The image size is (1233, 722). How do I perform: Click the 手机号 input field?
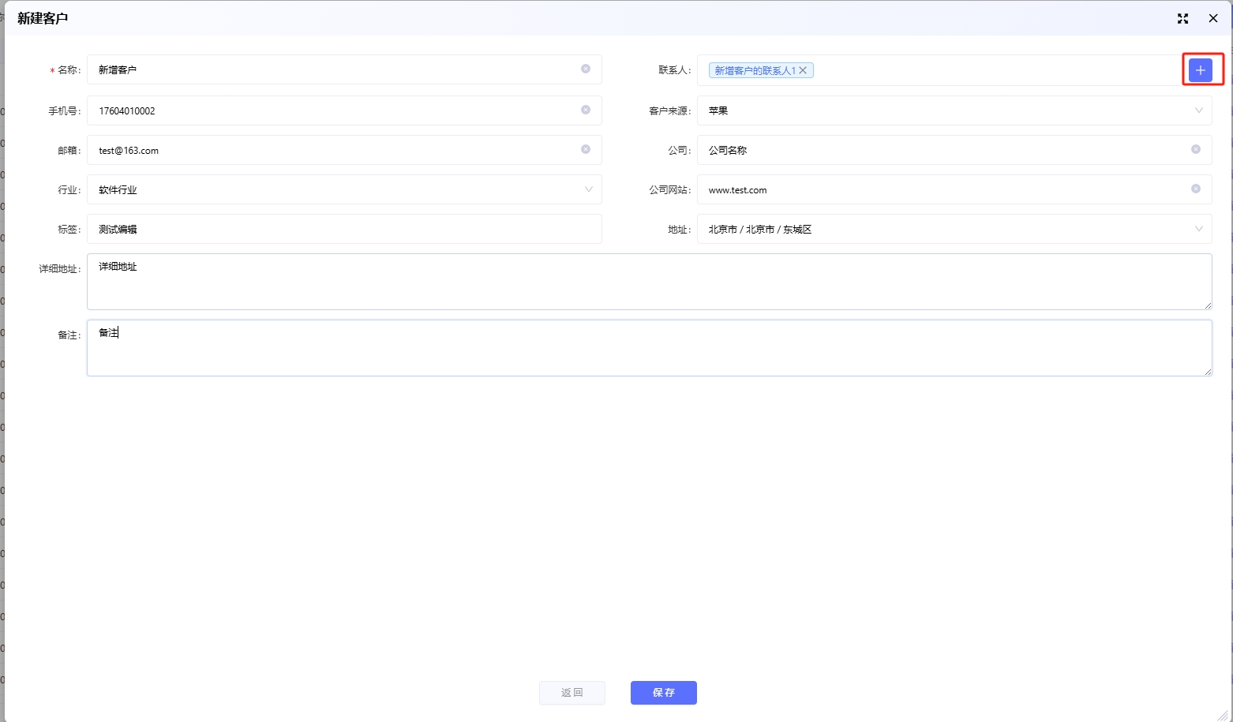pos(332,110)
